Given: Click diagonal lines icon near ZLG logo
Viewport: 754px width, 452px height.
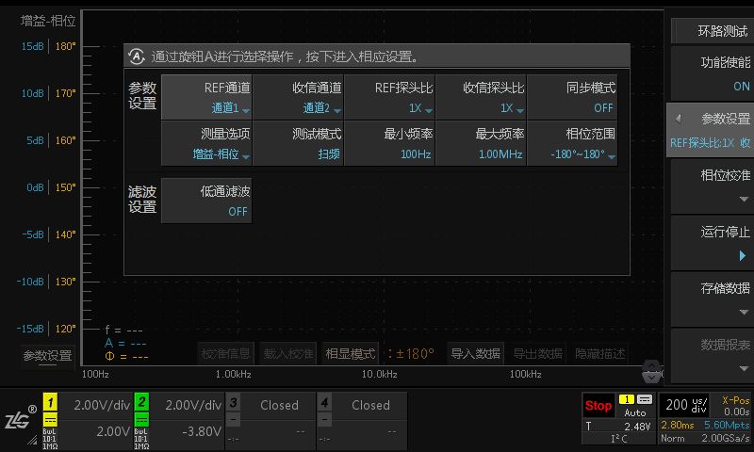Looking at the screenshot, I should click(32, 439).
